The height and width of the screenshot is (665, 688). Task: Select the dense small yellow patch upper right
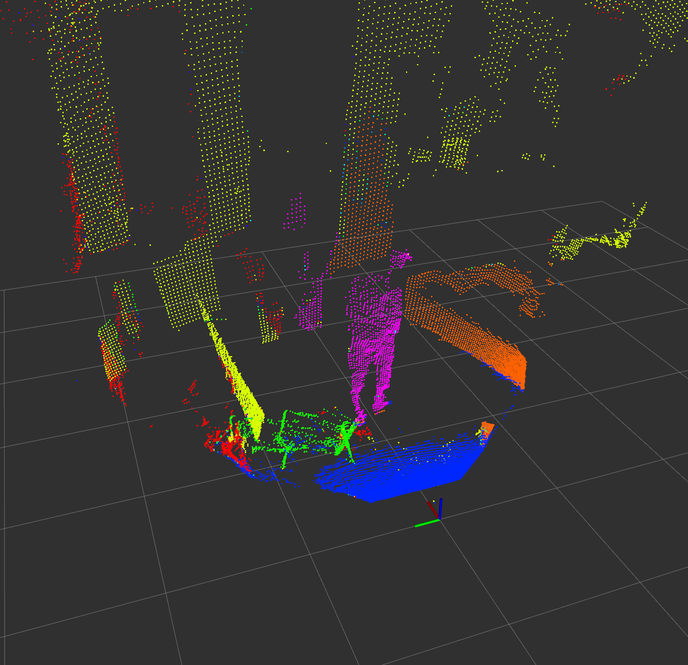[455, 150]
